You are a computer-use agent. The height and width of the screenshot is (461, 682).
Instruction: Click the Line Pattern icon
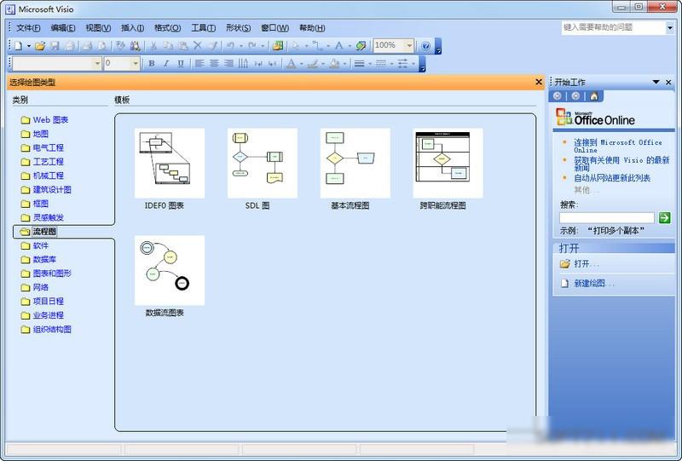(x=380, y=64)
